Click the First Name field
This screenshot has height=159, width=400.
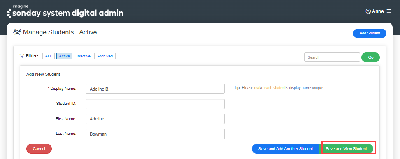pos(155,119)
